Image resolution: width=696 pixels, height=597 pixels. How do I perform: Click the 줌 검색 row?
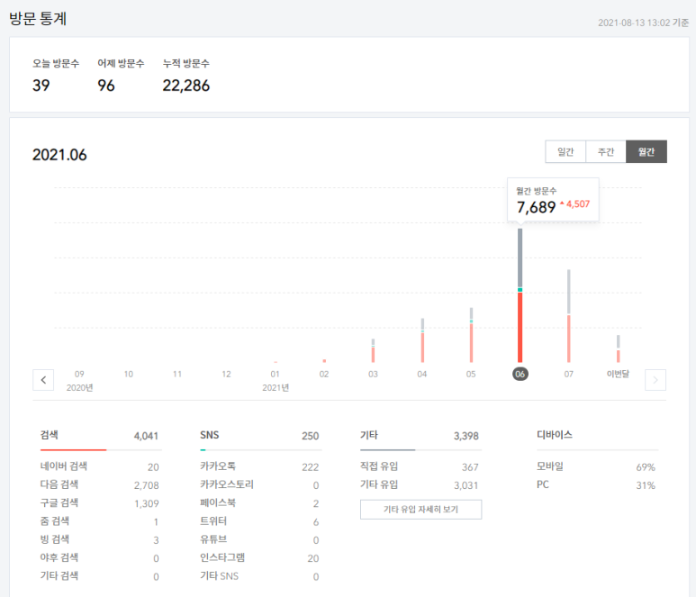point(99,521)
